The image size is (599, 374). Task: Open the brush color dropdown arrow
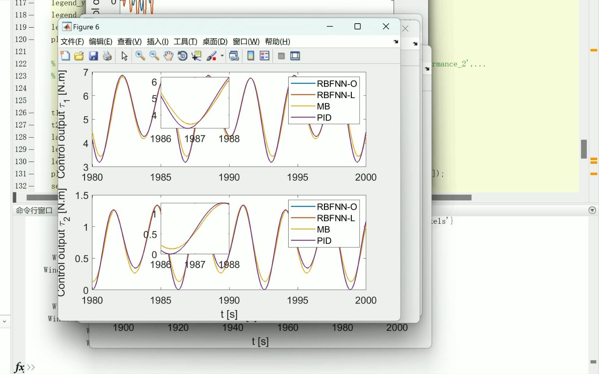222,56
